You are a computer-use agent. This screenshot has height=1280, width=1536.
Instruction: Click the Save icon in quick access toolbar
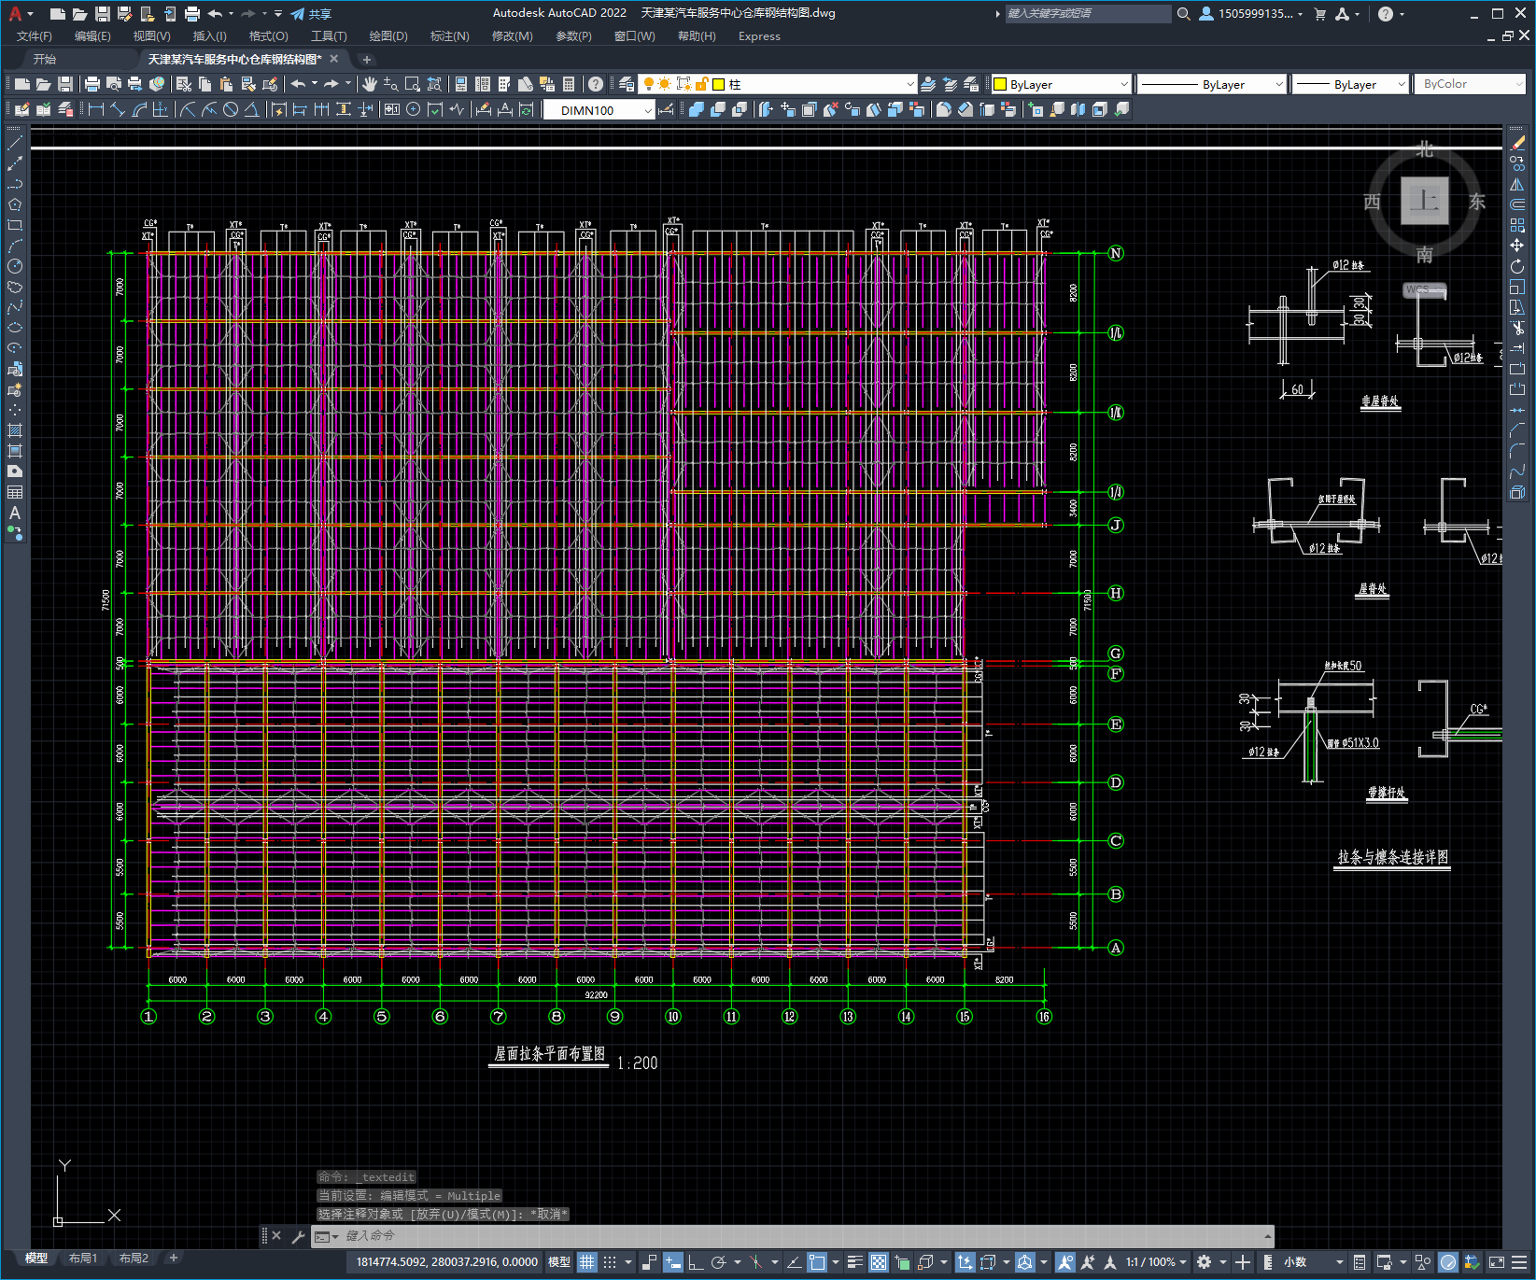point(103,14)
